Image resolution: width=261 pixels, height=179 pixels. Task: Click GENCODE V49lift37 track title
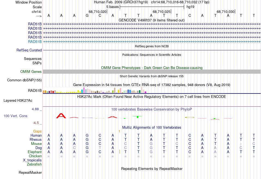point(152,20)
